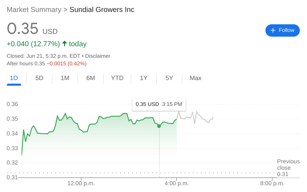Click the 0.35 USD 3:15 PM tooltip
The width and height of the screenshot is (307, 192).
pos(159,104)
